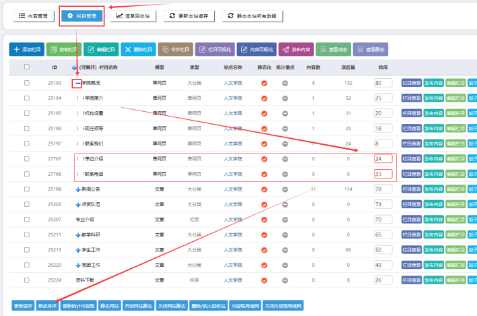Click the sort input for 单位介绍 row
This screenshot has width=477, height=316.
(381, 159)
